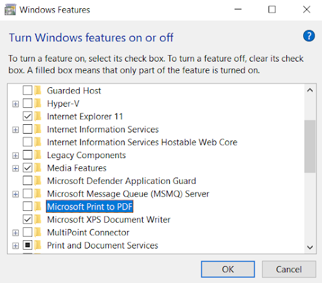Select the Print and Document Services label
Image resolution: width=322 pixels, height=283 pixels.
point(103,245)
